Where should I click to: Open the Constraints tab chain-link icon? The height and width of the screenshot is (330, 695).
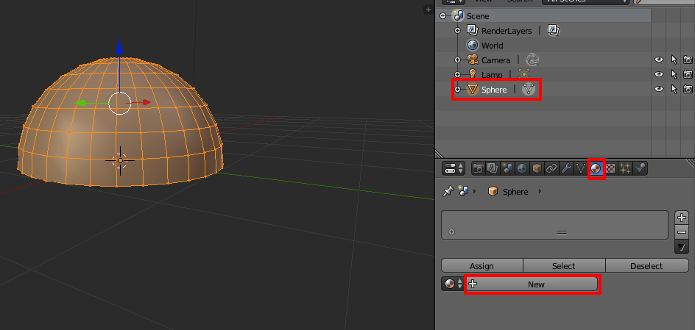(x=551, y=168)
